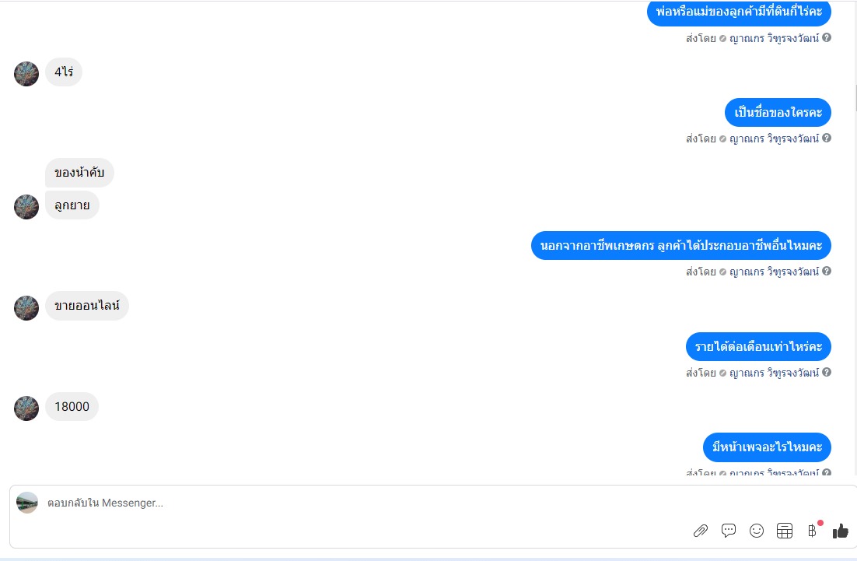Click the 18000 message bubble
The image size is (857, 561).
click(72, 406)
